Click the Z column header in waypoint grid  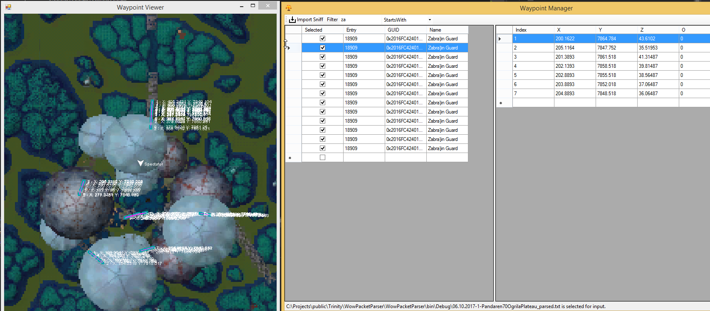658,30
